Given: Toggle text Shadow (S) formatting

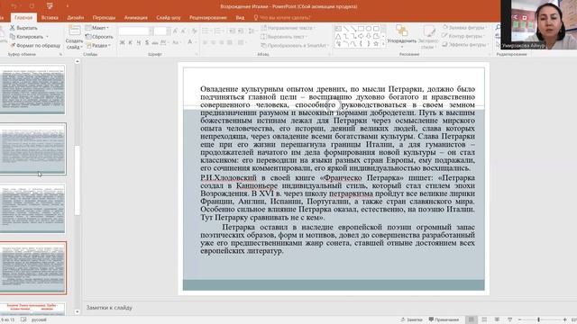Looking at the screenshot, I should [147, 42].
